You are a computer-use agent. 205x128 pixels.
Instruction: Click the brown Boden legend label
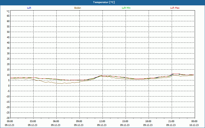point(78,8)
